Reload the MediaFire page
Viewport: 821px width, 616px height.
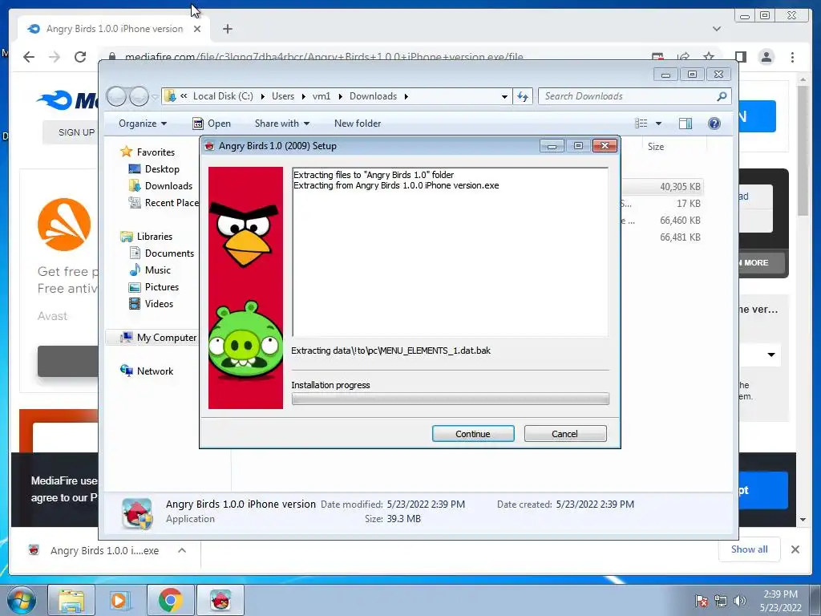point(80,57)
